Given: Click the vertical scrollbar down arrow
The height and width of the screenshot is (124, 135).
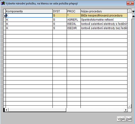Looking at the screenshot, I should point(129,106).
